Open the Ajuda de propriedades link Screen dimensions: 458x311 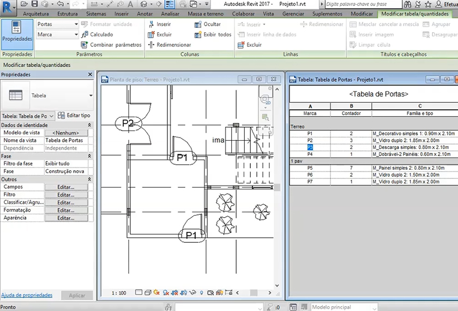(27, 295)
